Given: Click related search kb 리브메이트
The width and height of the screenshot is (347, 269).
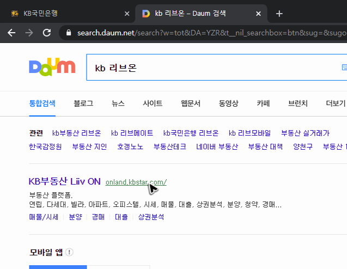Looking at the screenshot, I should [132, 133].
